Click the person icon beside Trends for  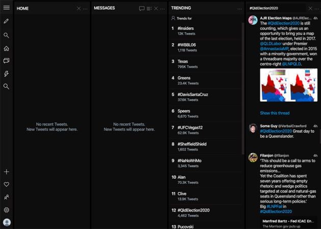pos(173,18)
